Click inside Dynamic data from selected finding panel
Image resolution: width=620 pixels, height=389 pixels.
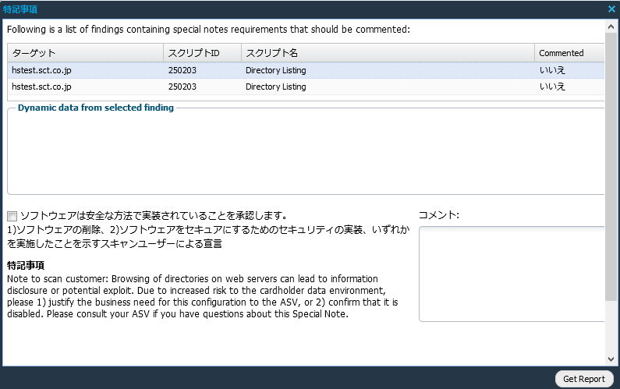pos(306,152)
